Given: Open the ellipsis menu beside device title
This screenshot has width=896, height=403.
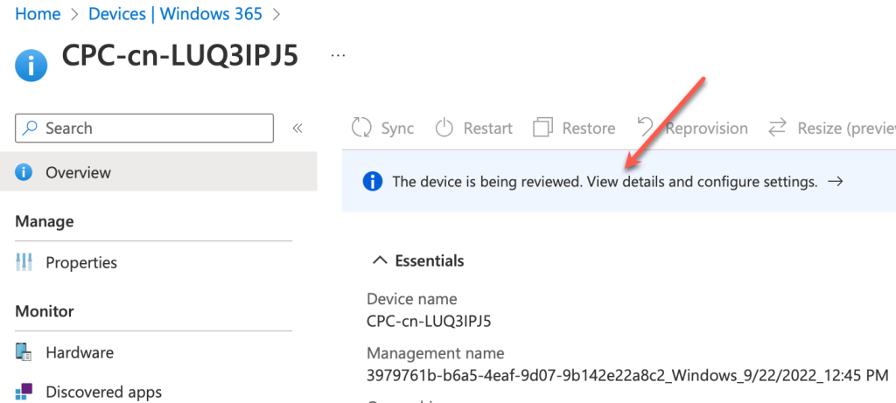Looking at the screenshot, I should coord(339,56).
